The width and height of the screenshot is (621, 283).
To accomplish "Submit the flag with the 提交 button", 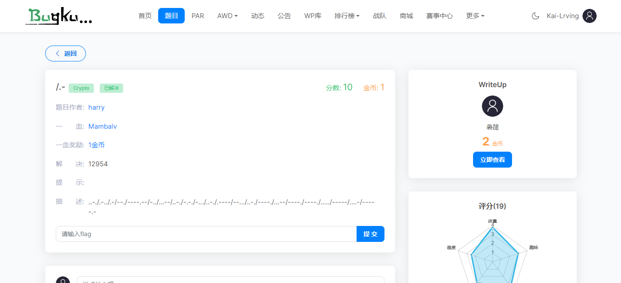I will point(370,233).
